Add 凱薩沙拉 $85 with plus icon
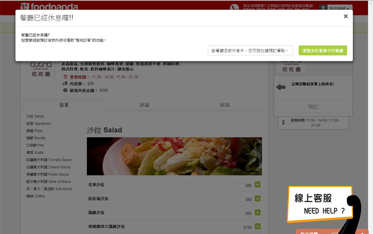Screen dimensions: 373x234 coord(258,212)
